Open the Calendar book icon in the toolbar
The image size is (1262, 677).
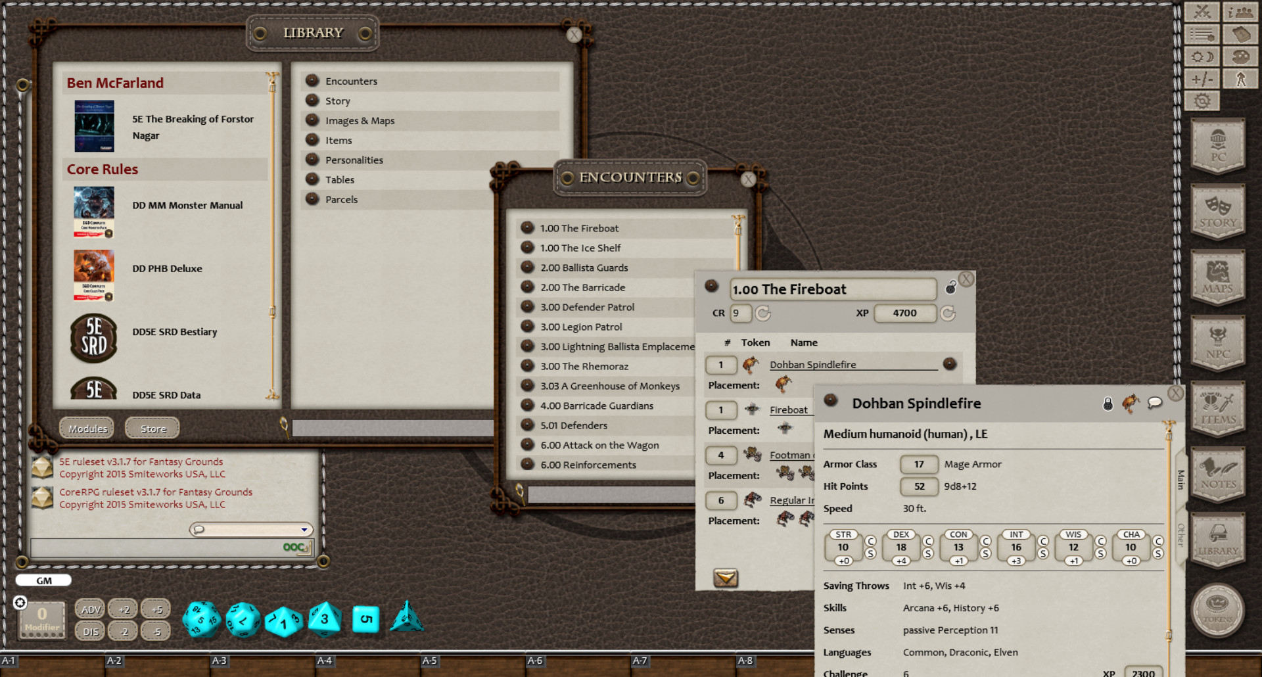tap(1241, 34)
